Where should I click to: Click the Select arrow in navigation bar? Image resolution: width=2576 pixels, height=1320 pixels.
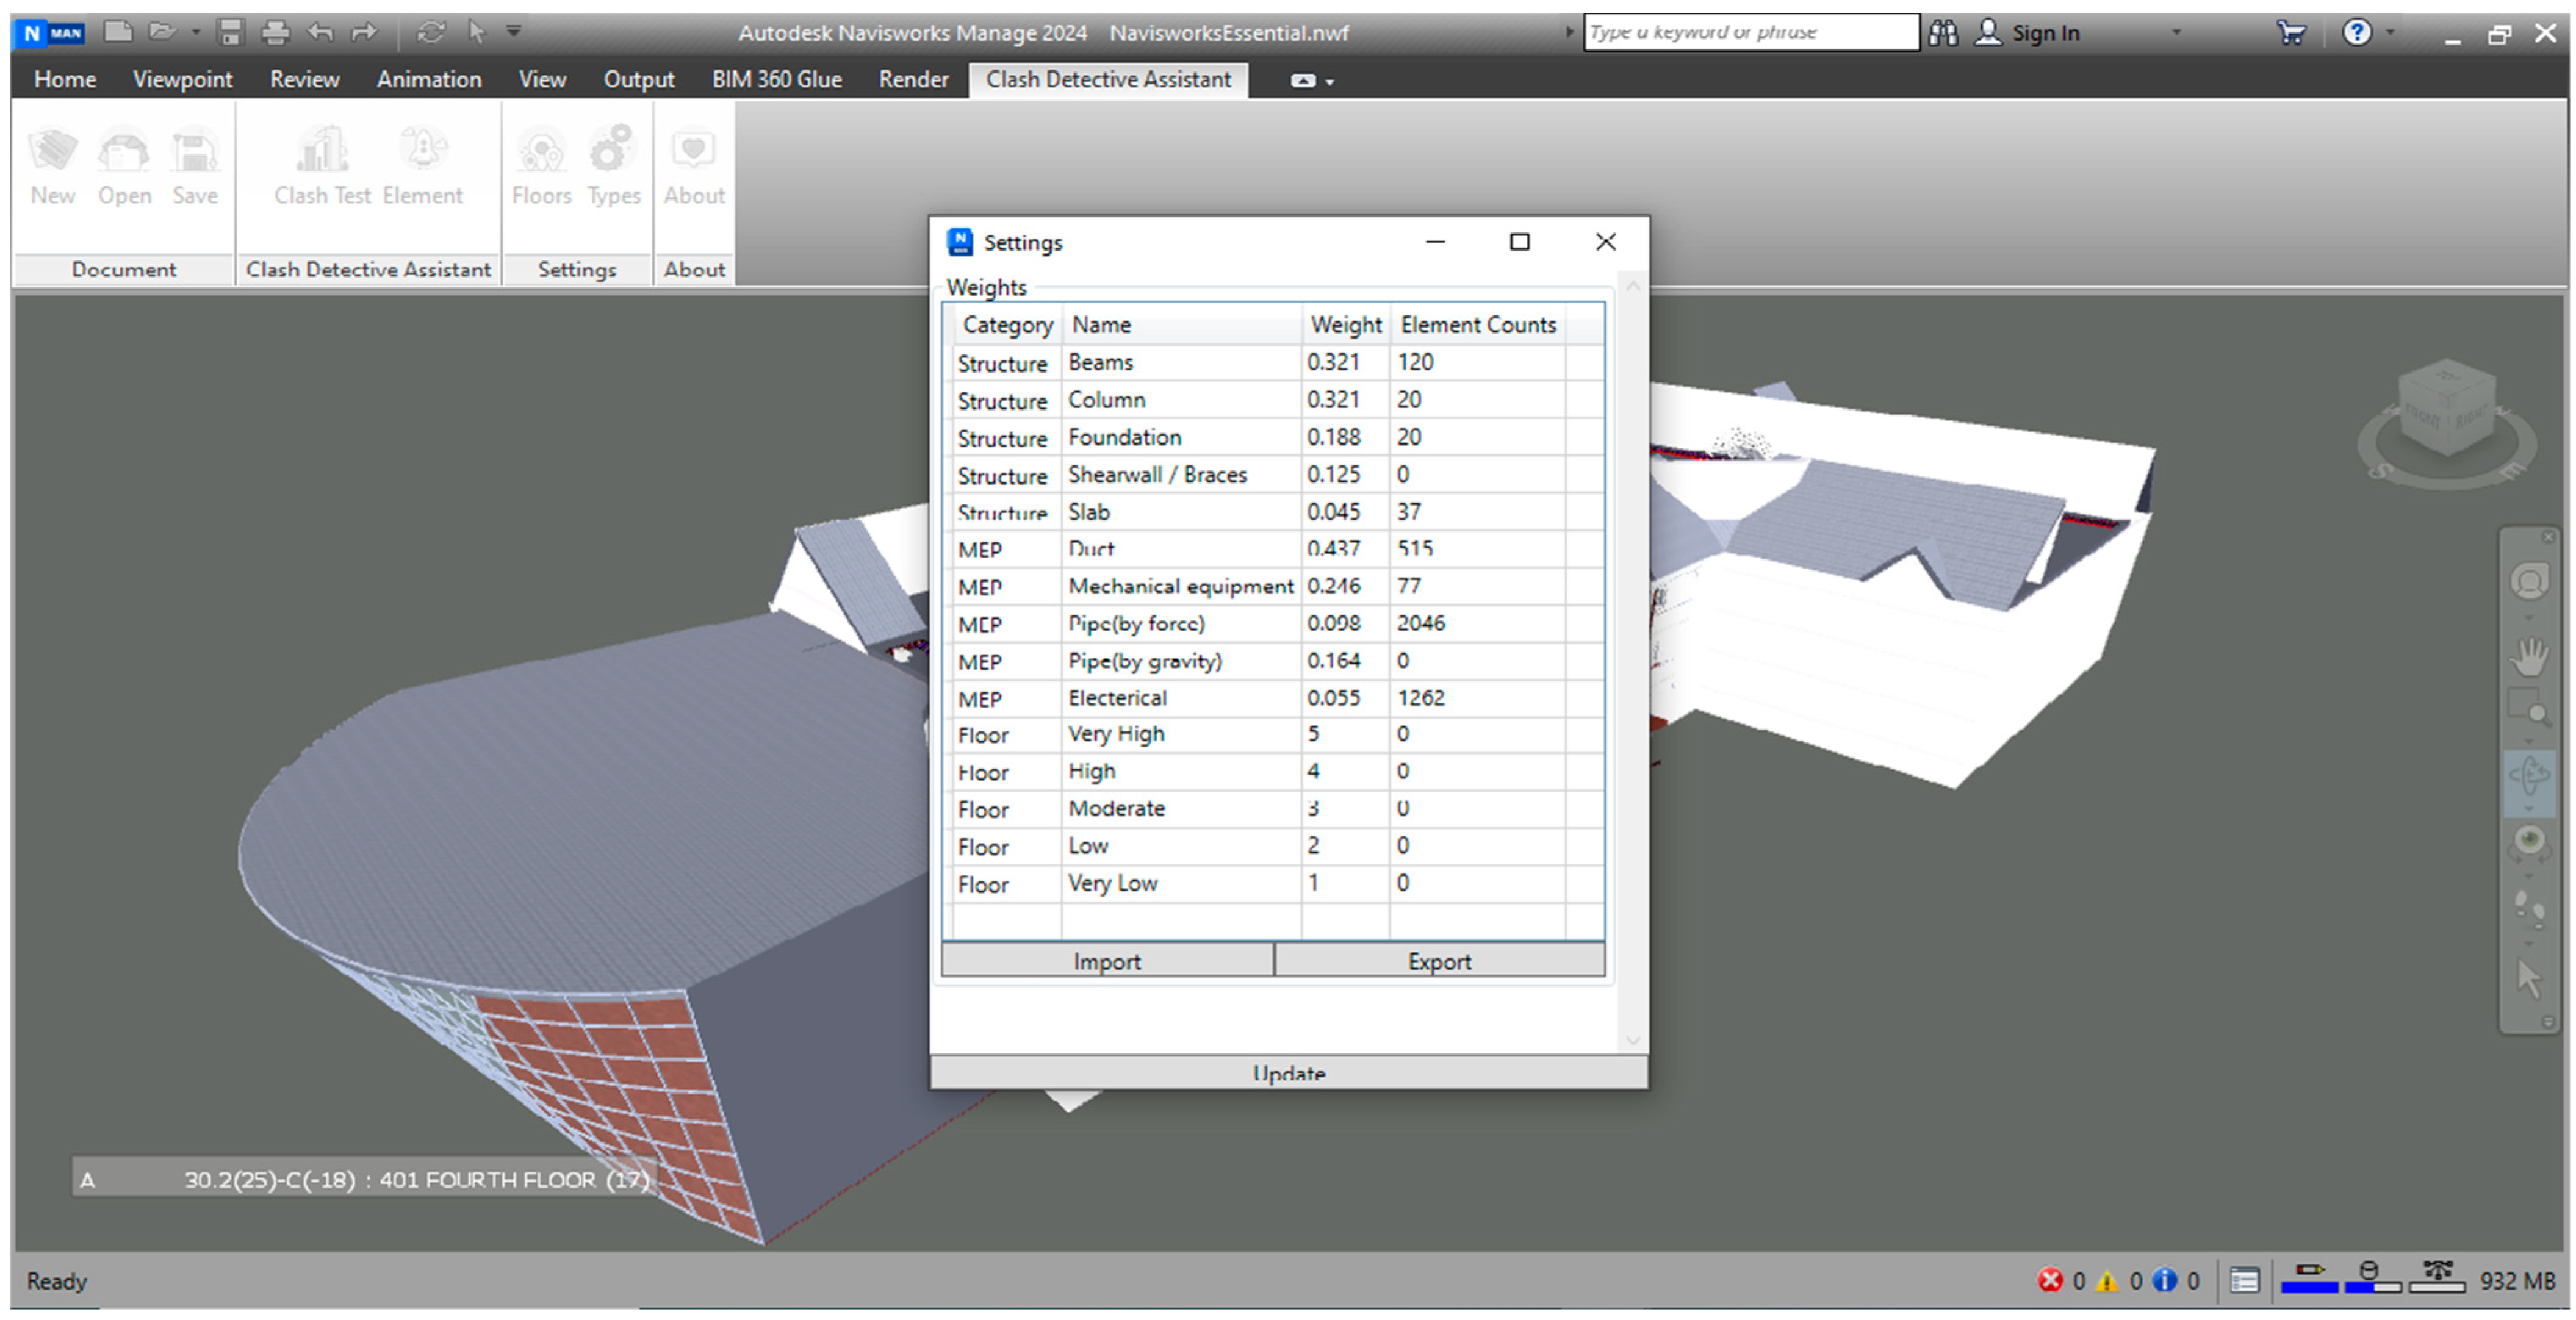coord(2529,978)
